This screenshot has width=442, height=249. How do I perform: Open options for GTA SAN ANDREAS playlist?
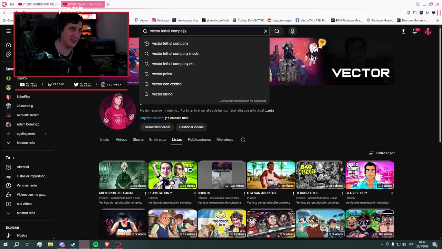coord(293,193)
